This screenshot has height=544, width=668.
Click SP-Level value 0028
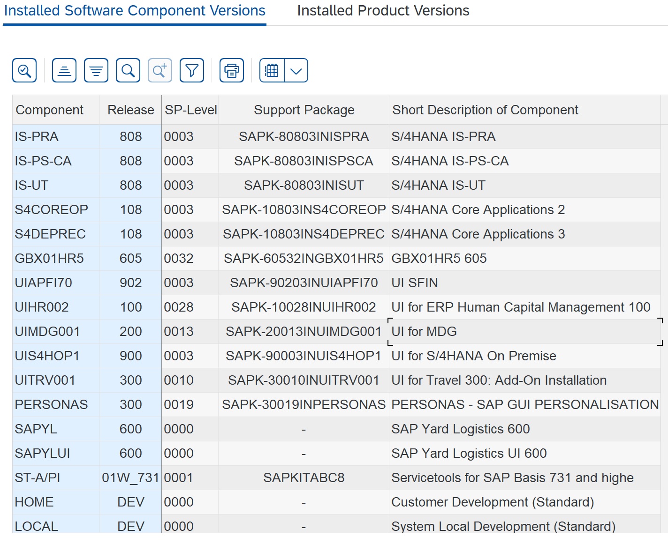(x=190, y=307)
